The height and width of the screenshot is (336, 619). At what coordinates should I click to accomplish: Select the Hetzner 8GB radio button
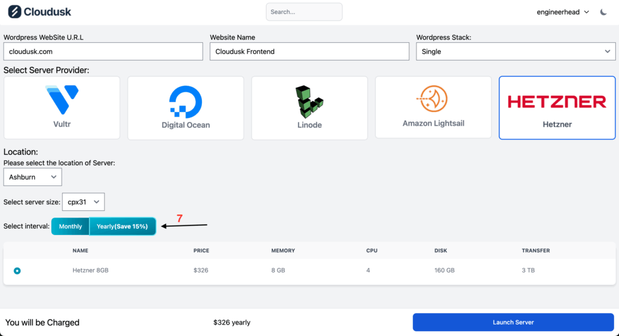click(17, 271)
